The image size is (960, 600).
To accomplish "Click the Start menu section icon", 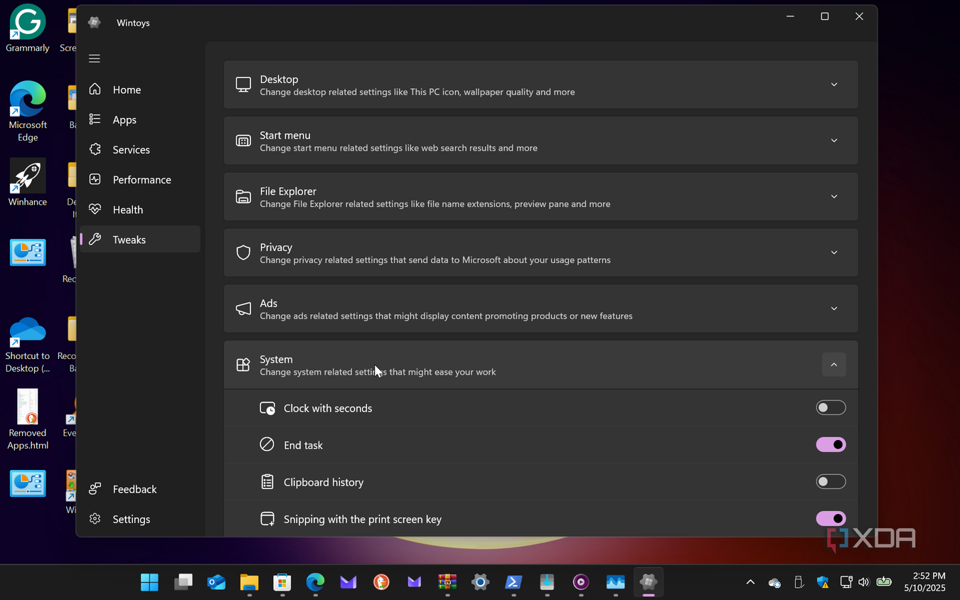I will 243,141.
